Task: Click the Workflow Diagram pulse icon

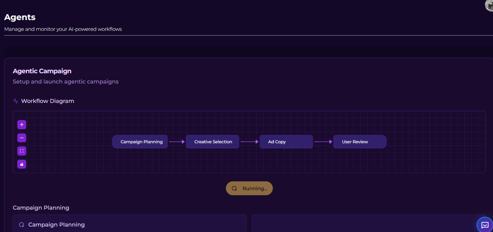Action: 16,101
